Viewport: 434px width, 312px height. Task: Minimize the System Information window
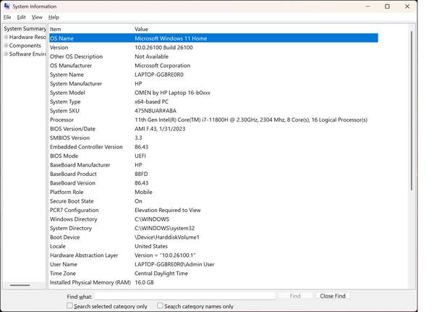367,6
